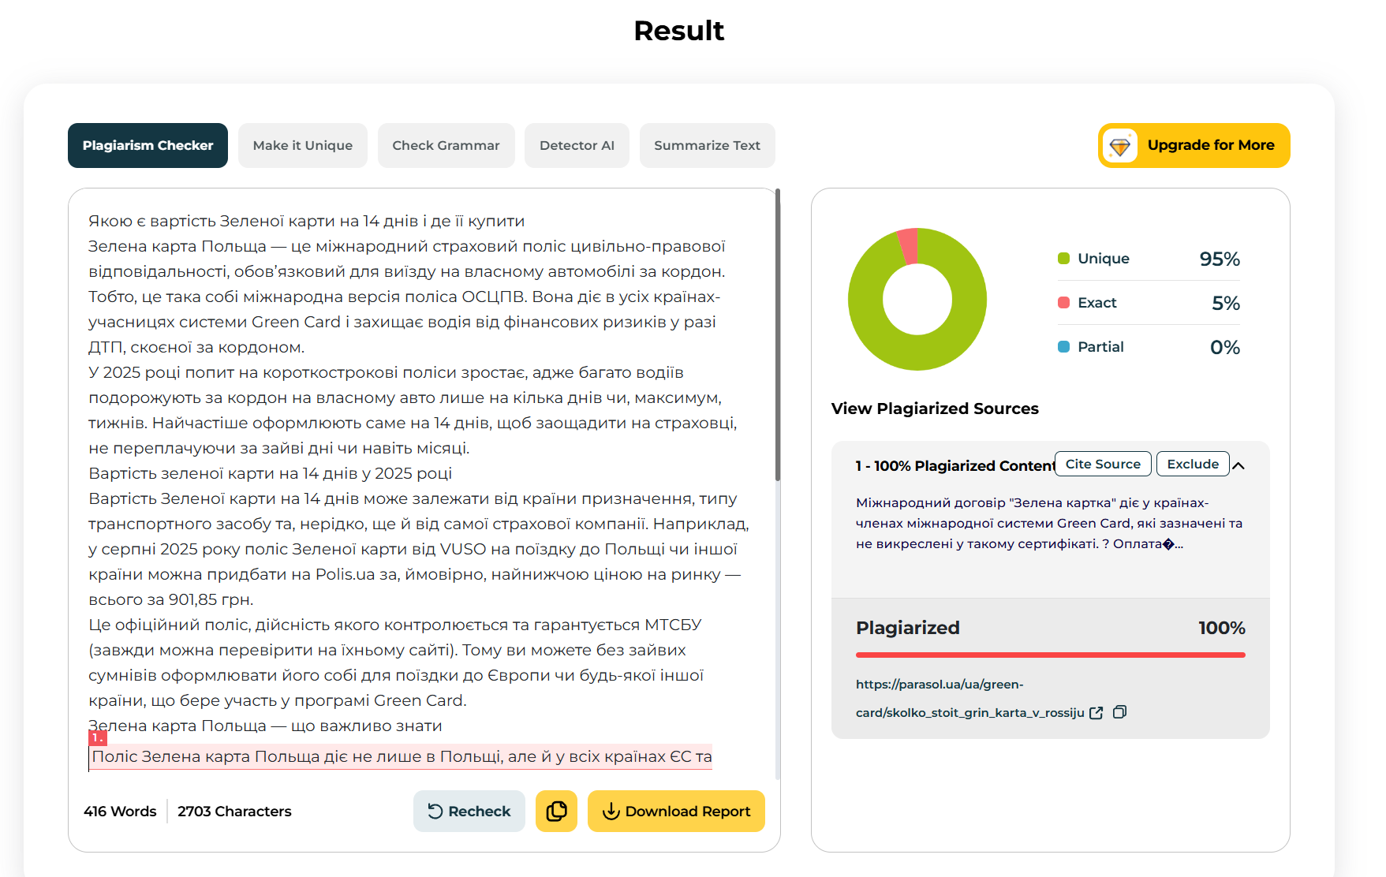Click the red number 1 marker in text
Image resolution: width=1386 pixels, height=877 pixels.
click(97, 737)
